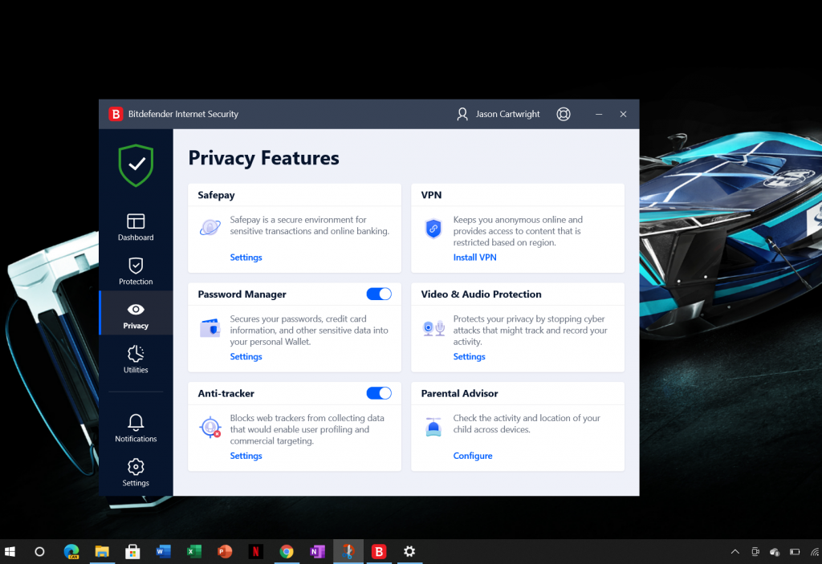Open the Utilities section in the sidebar
The image size is (822, 564).
pyautogui.click(x=135, y=361)
